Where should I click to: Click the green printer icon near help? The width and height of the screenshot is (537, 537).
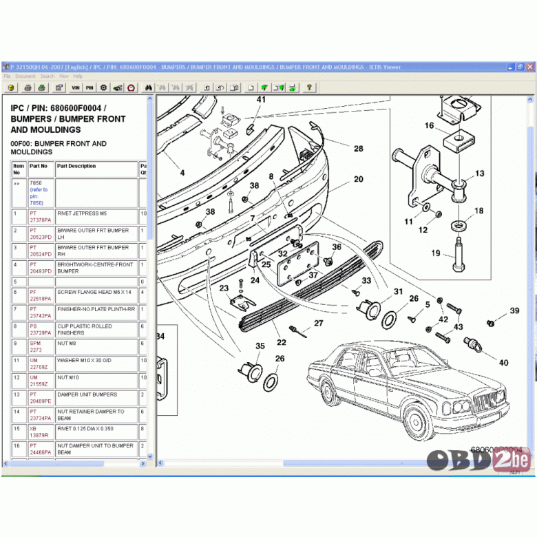pyautogui.click(x=293, y=88)
